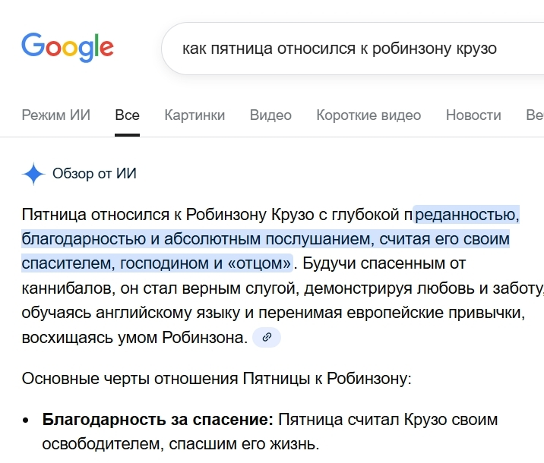Screen dimensions: 544x463
Task: Open the Новости tab
Action: click(x=473, y=115)
